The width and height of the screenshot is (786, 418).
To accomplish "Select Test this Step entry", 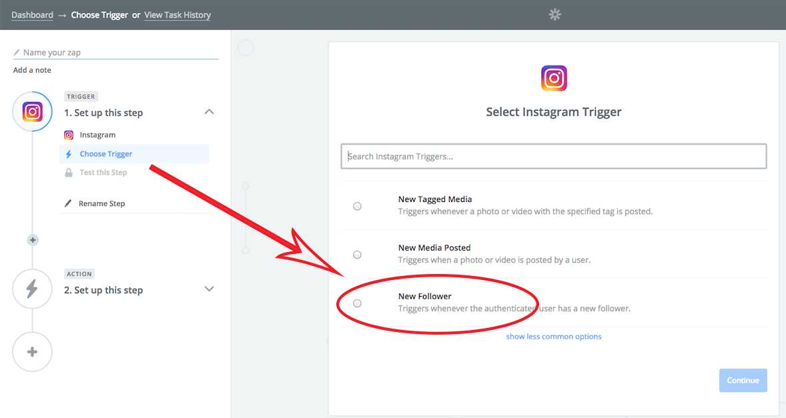I will [x=103, y=173].
